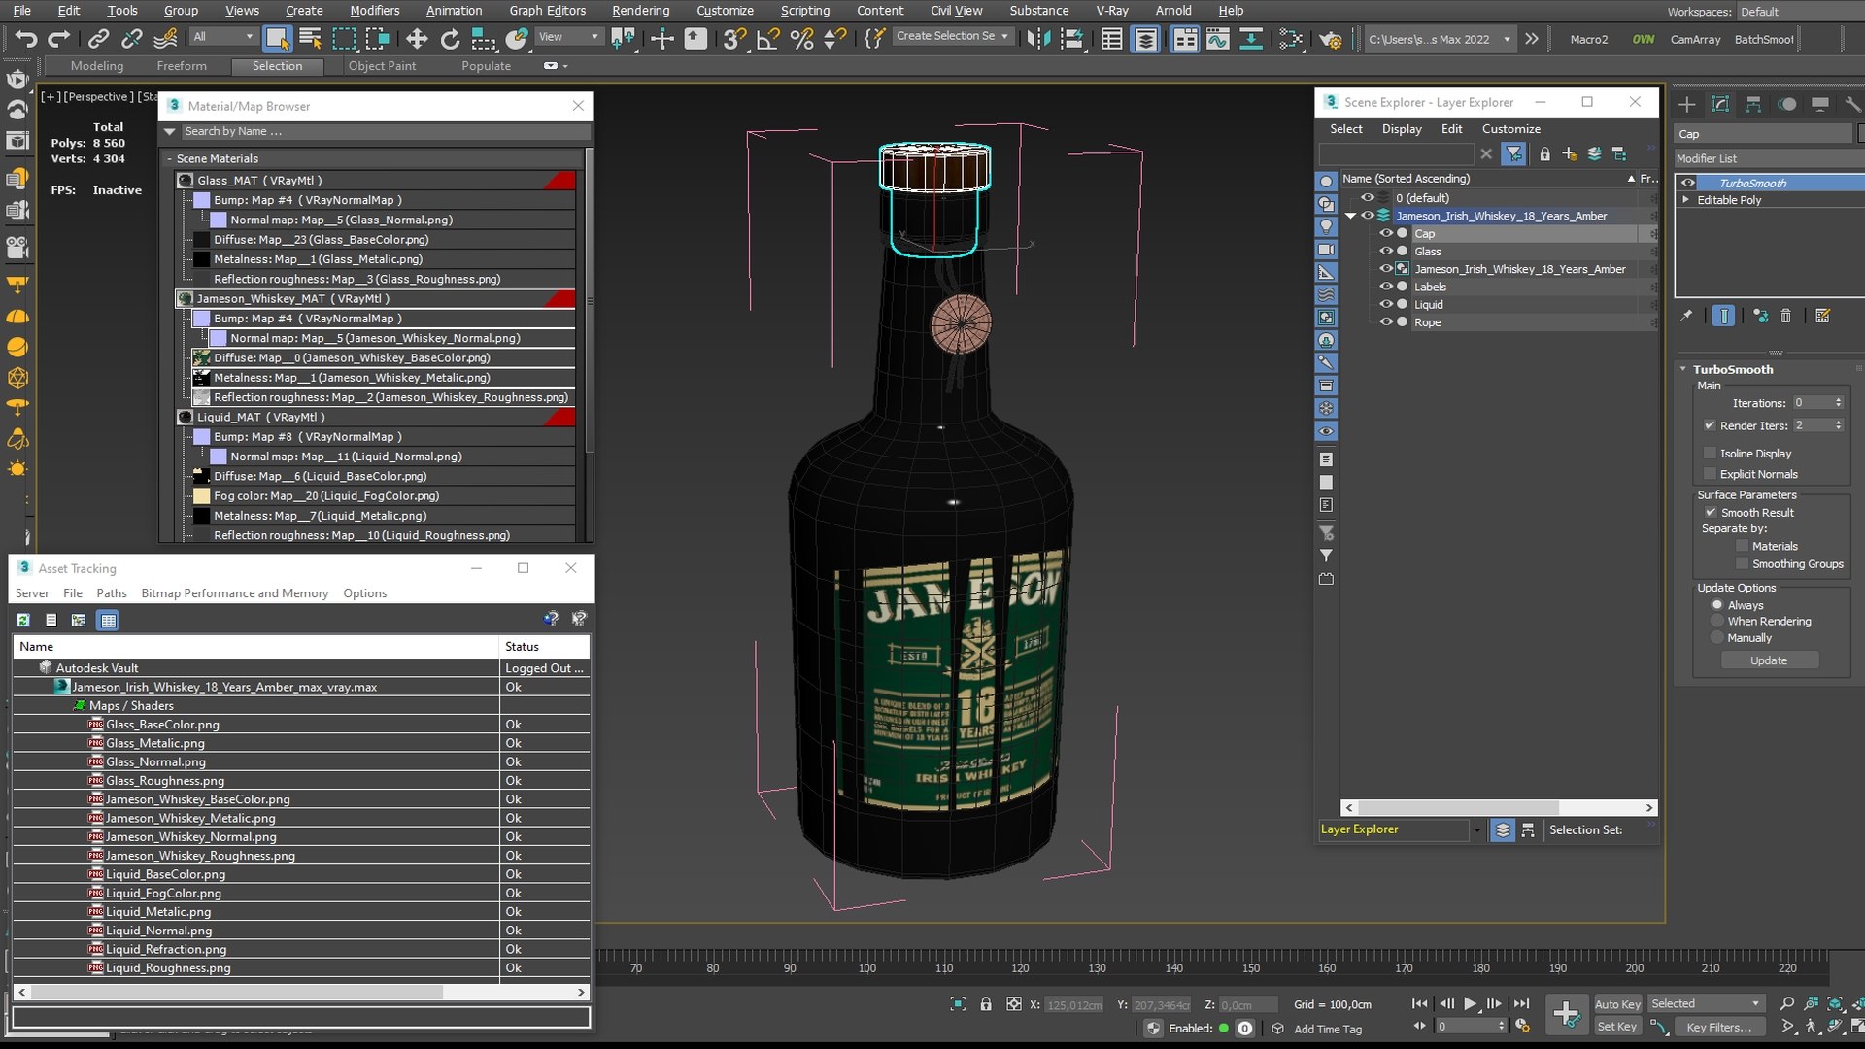Click the TurboSmooth Update button

[x=1769, y=660]
